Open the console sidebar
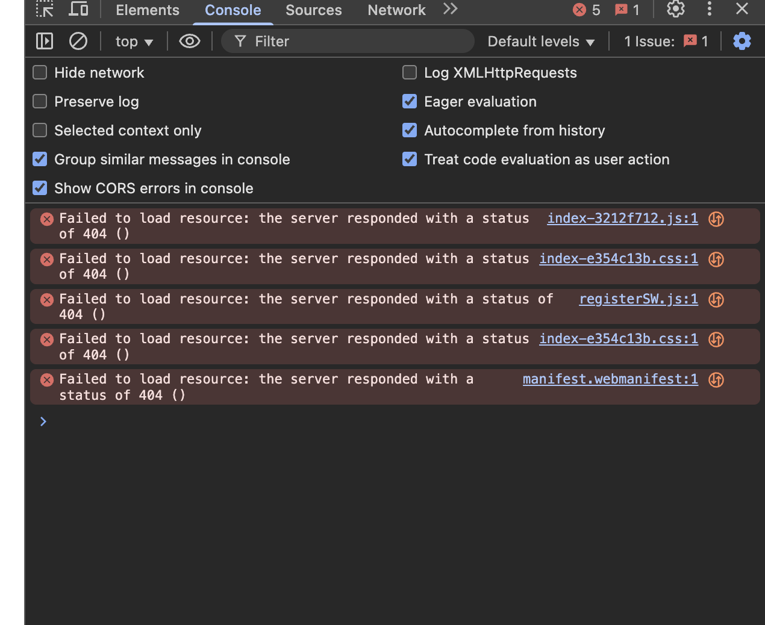Viewport: 765px width, 625px height. coord(44,41)
